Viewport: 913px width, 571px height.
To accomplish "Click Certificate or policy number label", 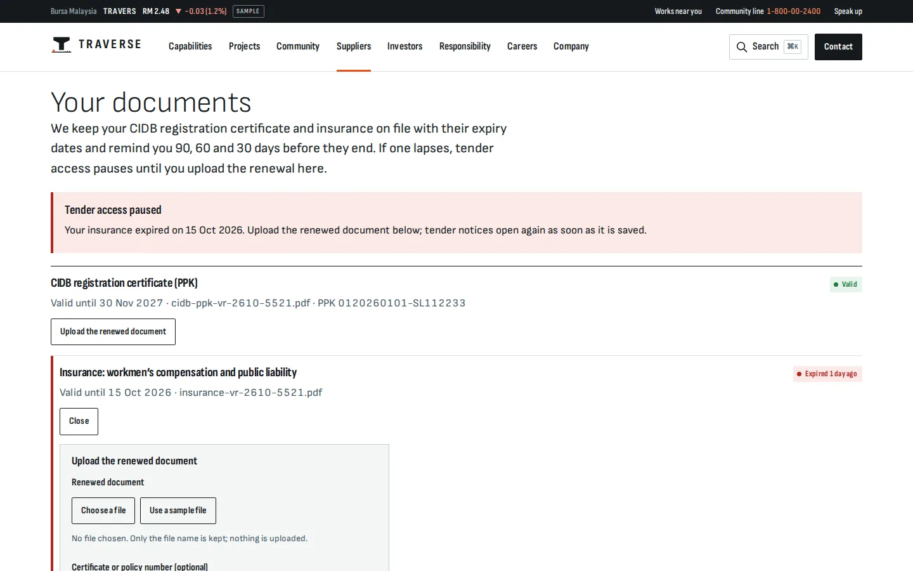I will tap(139, 567).
